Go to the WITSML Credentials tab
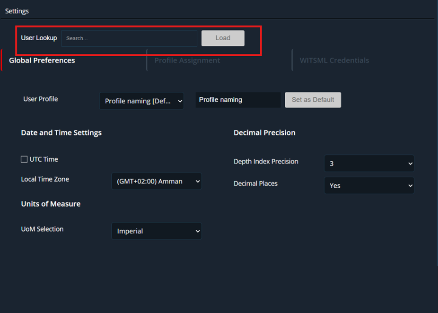The width and height of the screenshot is (438, 313). pyautogui.click(x=334, y=61)
